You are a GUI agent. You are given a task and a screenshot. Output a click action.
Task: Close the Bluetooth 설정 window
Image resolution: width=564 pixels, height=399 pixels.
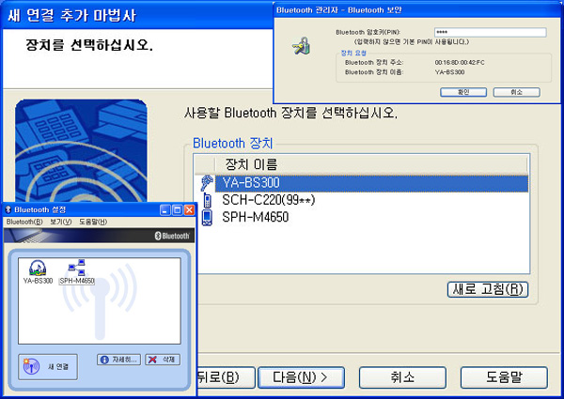click(190, 209)
